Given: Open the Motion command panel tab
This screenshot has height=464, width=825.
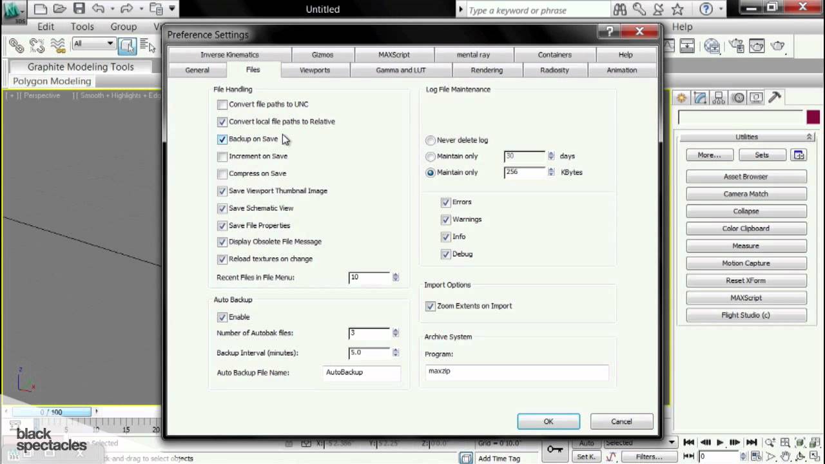Looking at the screenshot, I should 738,98.
